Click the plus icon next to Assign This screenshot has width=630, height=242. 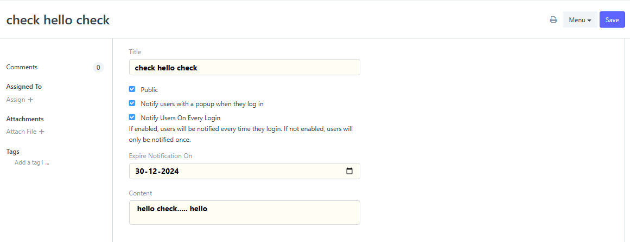[x=30, y=100]
